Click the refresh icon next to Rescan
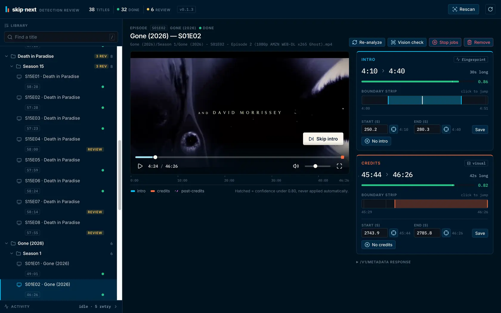Viewport: 501px width, 313px height. [x=490, y=9]
